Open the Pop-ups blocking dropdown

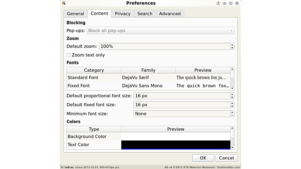(x=160, y=31)
